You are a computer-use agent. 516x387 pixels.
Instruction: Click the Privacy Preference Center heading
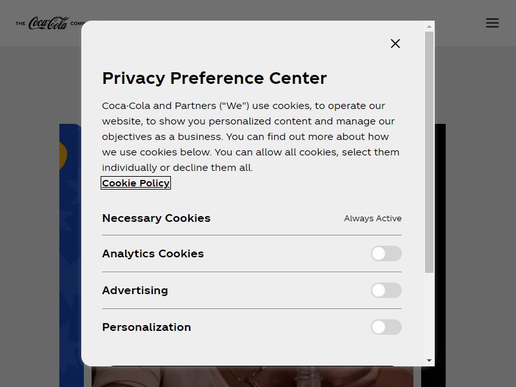point(214,78)
